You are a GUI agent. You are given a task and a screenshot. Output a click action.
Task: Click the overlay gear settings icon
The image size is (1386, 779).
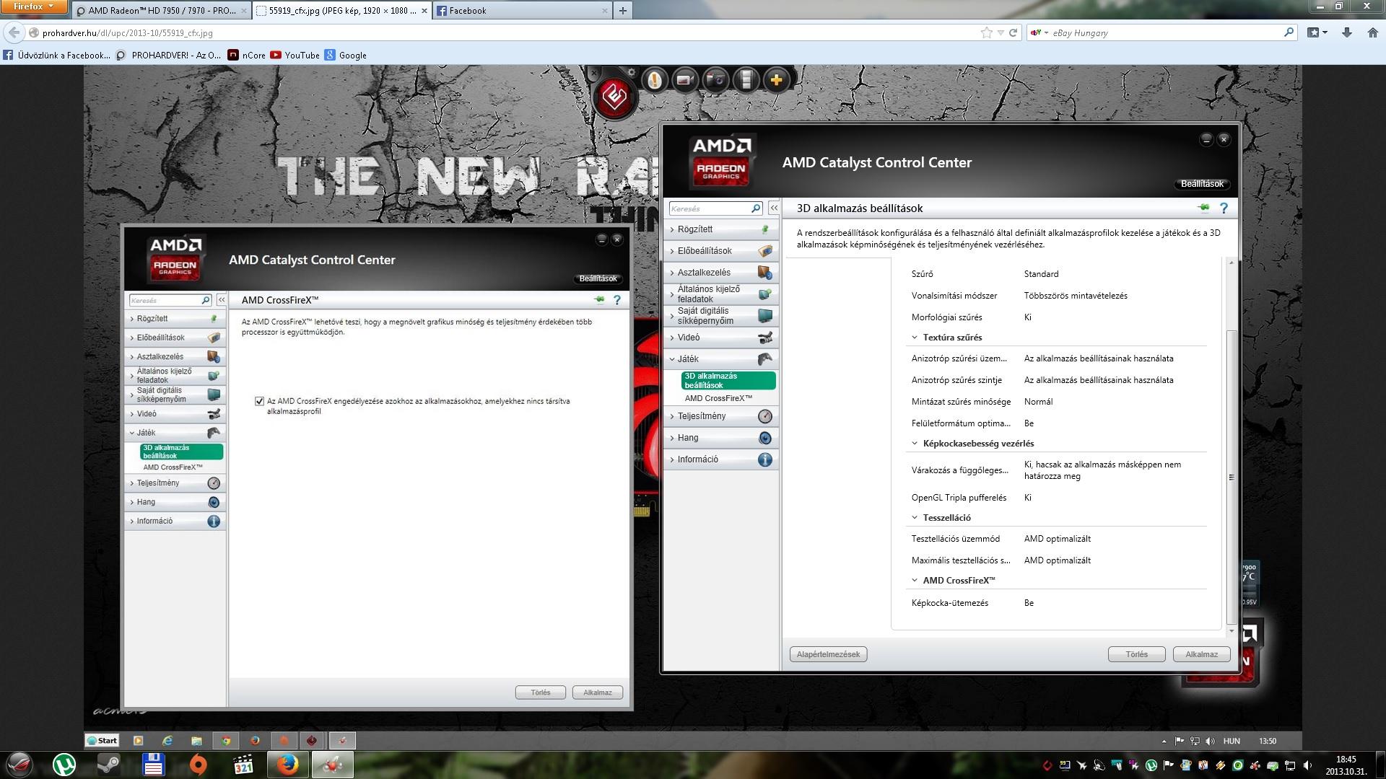[x=632, y=73]
